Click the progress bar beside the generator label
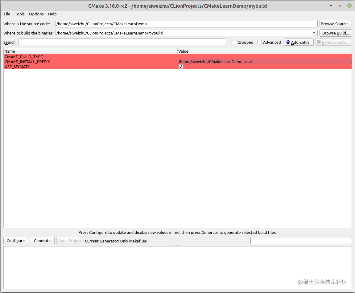Viewport: 355px width, 293px height. click(x=301, y=241)
